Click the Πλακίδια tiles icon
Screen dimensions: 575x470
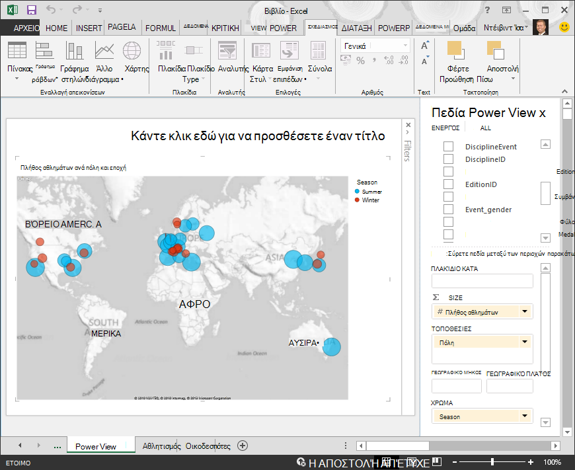tap(165, 50)
